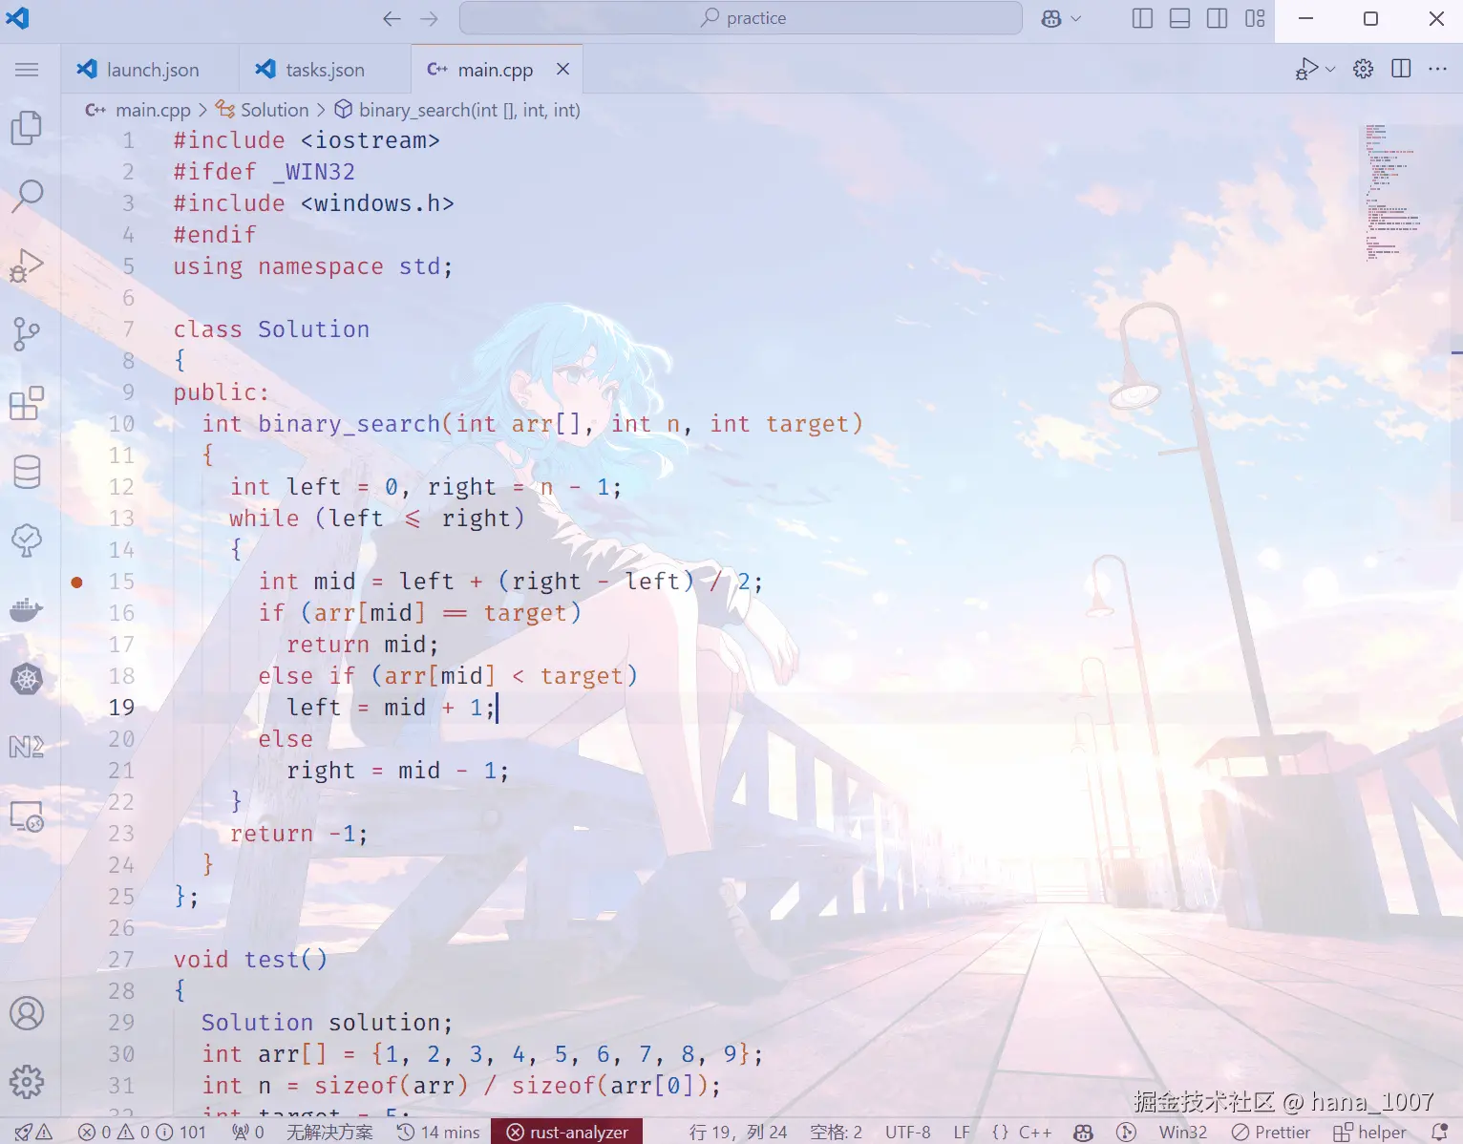Click ports forwarded indicator showing 0
Screen dimensions: 1463x1144
[x=248, y=1132]
